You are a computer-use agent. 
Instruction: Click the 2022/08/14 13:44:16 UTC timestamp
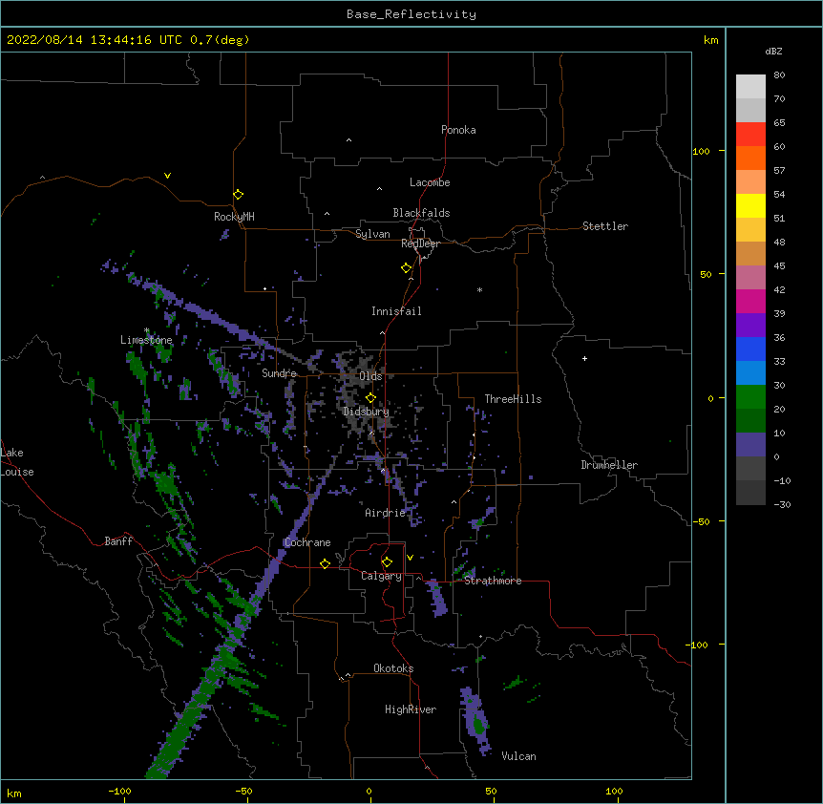[x=95, y=40]
